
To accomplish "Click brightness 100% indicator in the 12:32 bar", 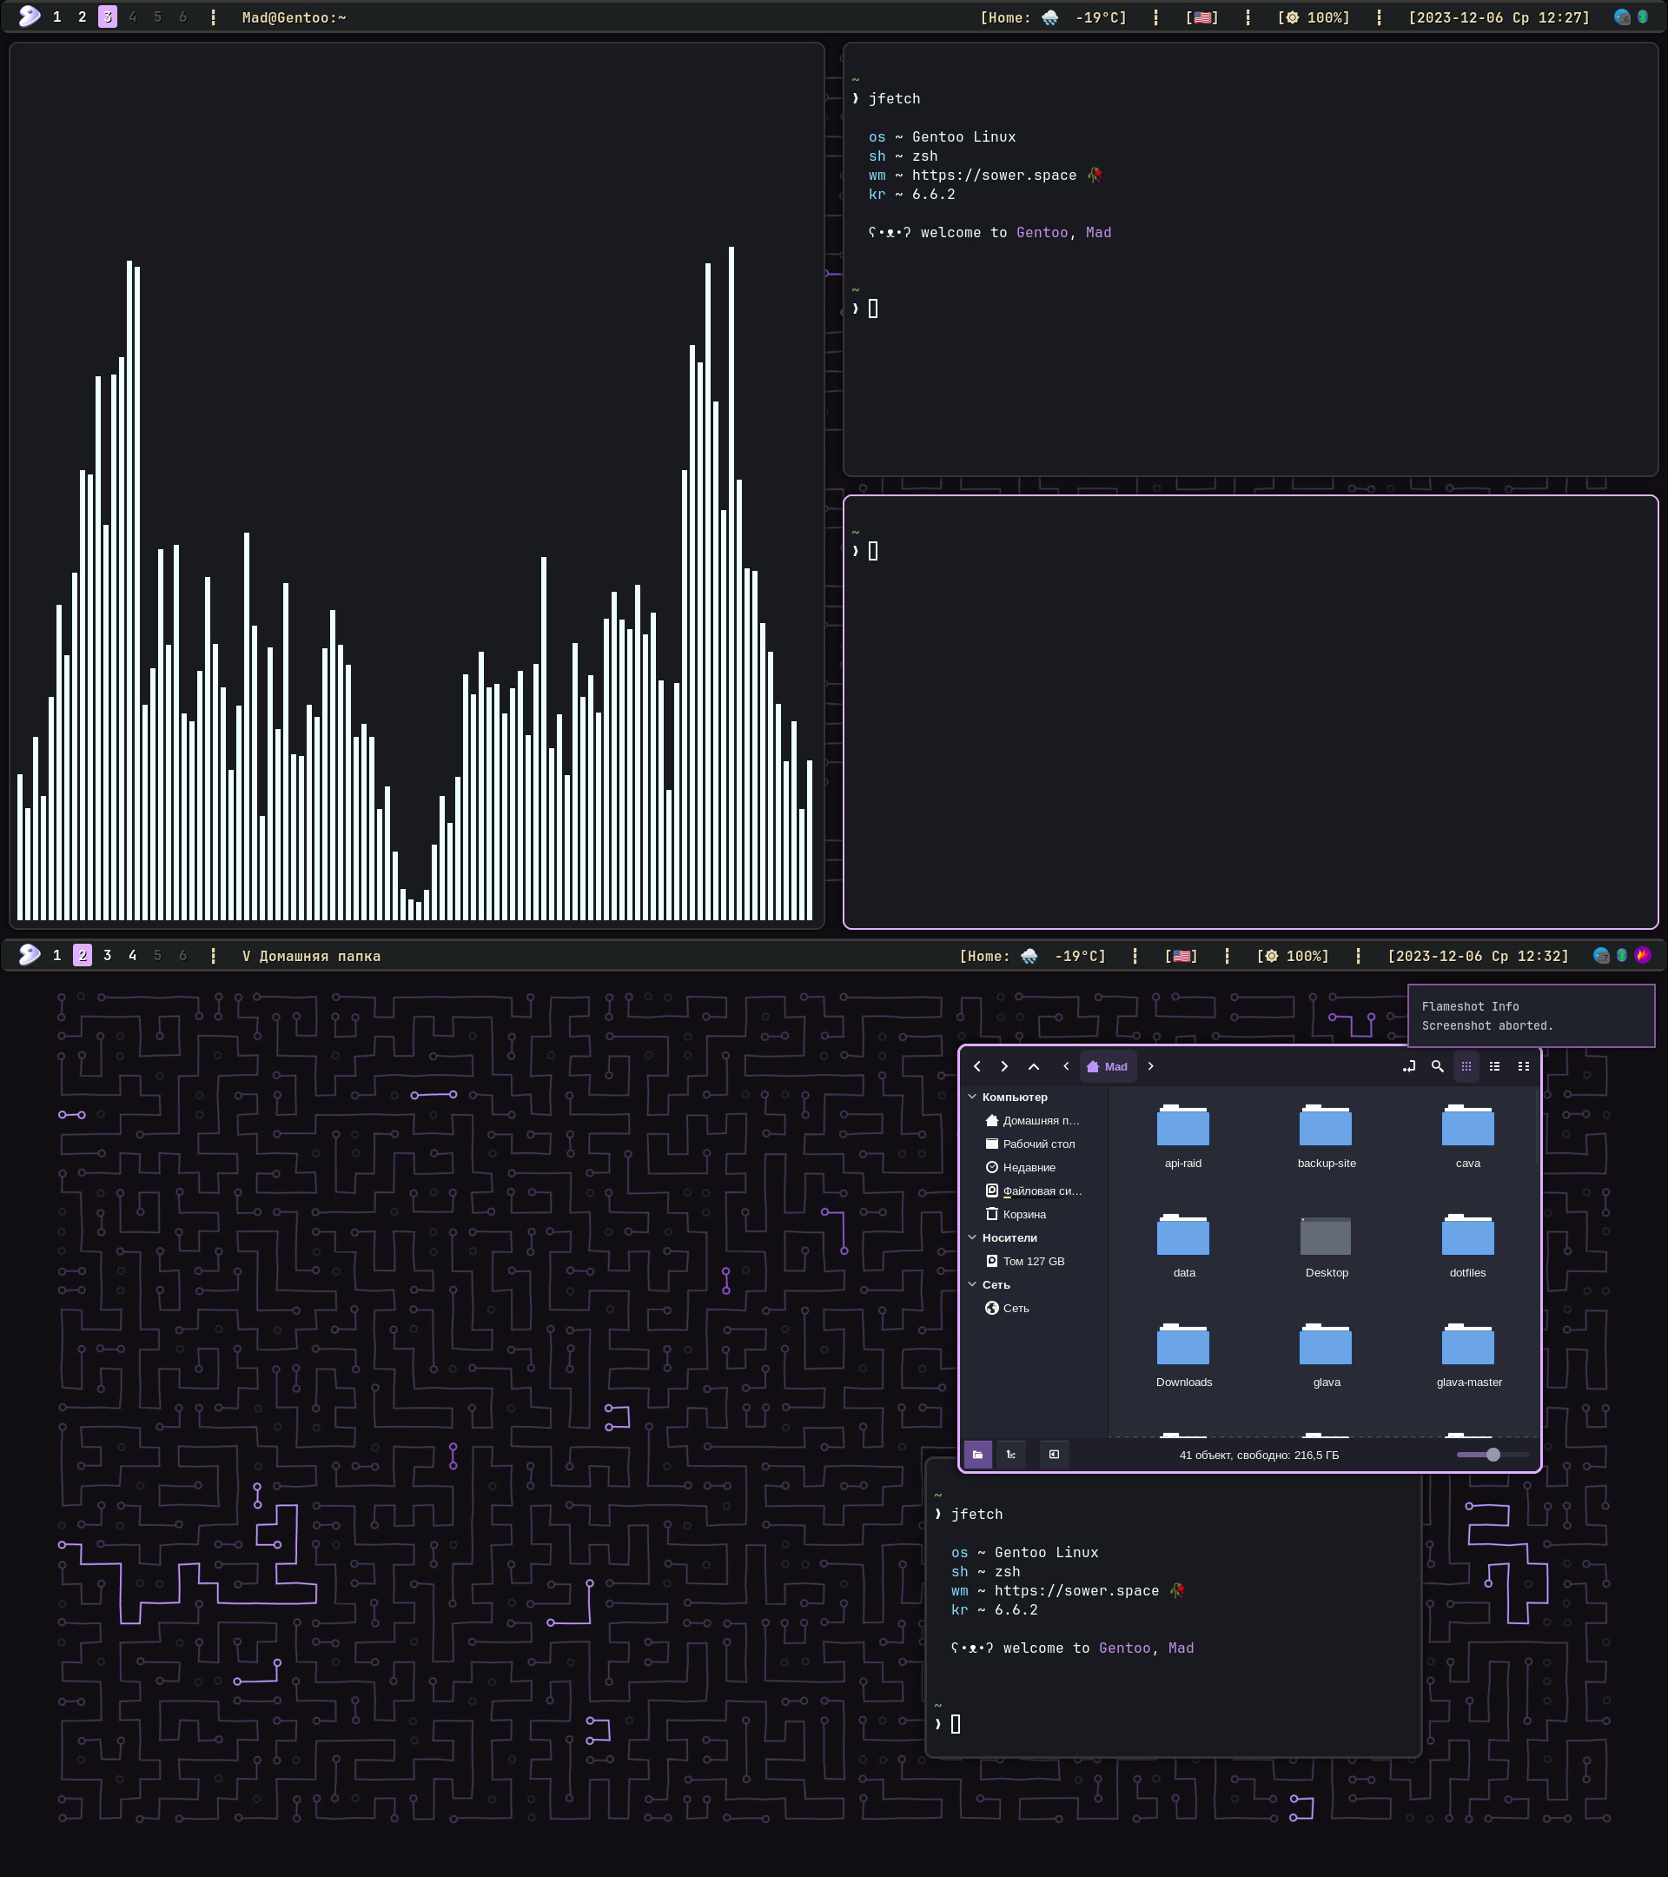I will click(x=1293, y=956).
